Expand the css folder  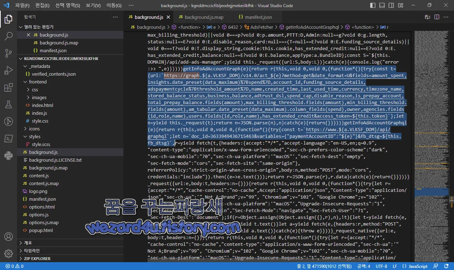click(70, 90)
